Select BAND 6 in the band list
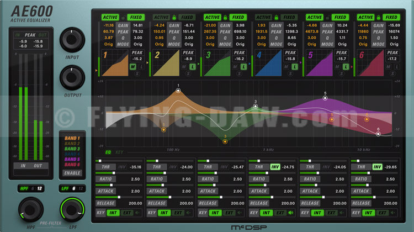The height and width of the screenshot is (232, 414). pos(72,165)
